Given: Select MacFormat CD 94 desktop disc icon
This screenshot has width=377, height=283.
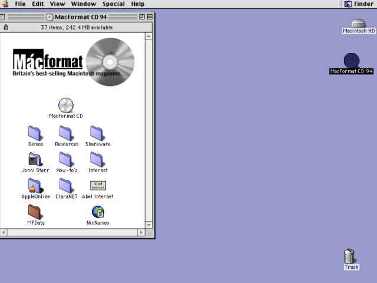Looking at the screenshot, I should [x=352, y=61].
